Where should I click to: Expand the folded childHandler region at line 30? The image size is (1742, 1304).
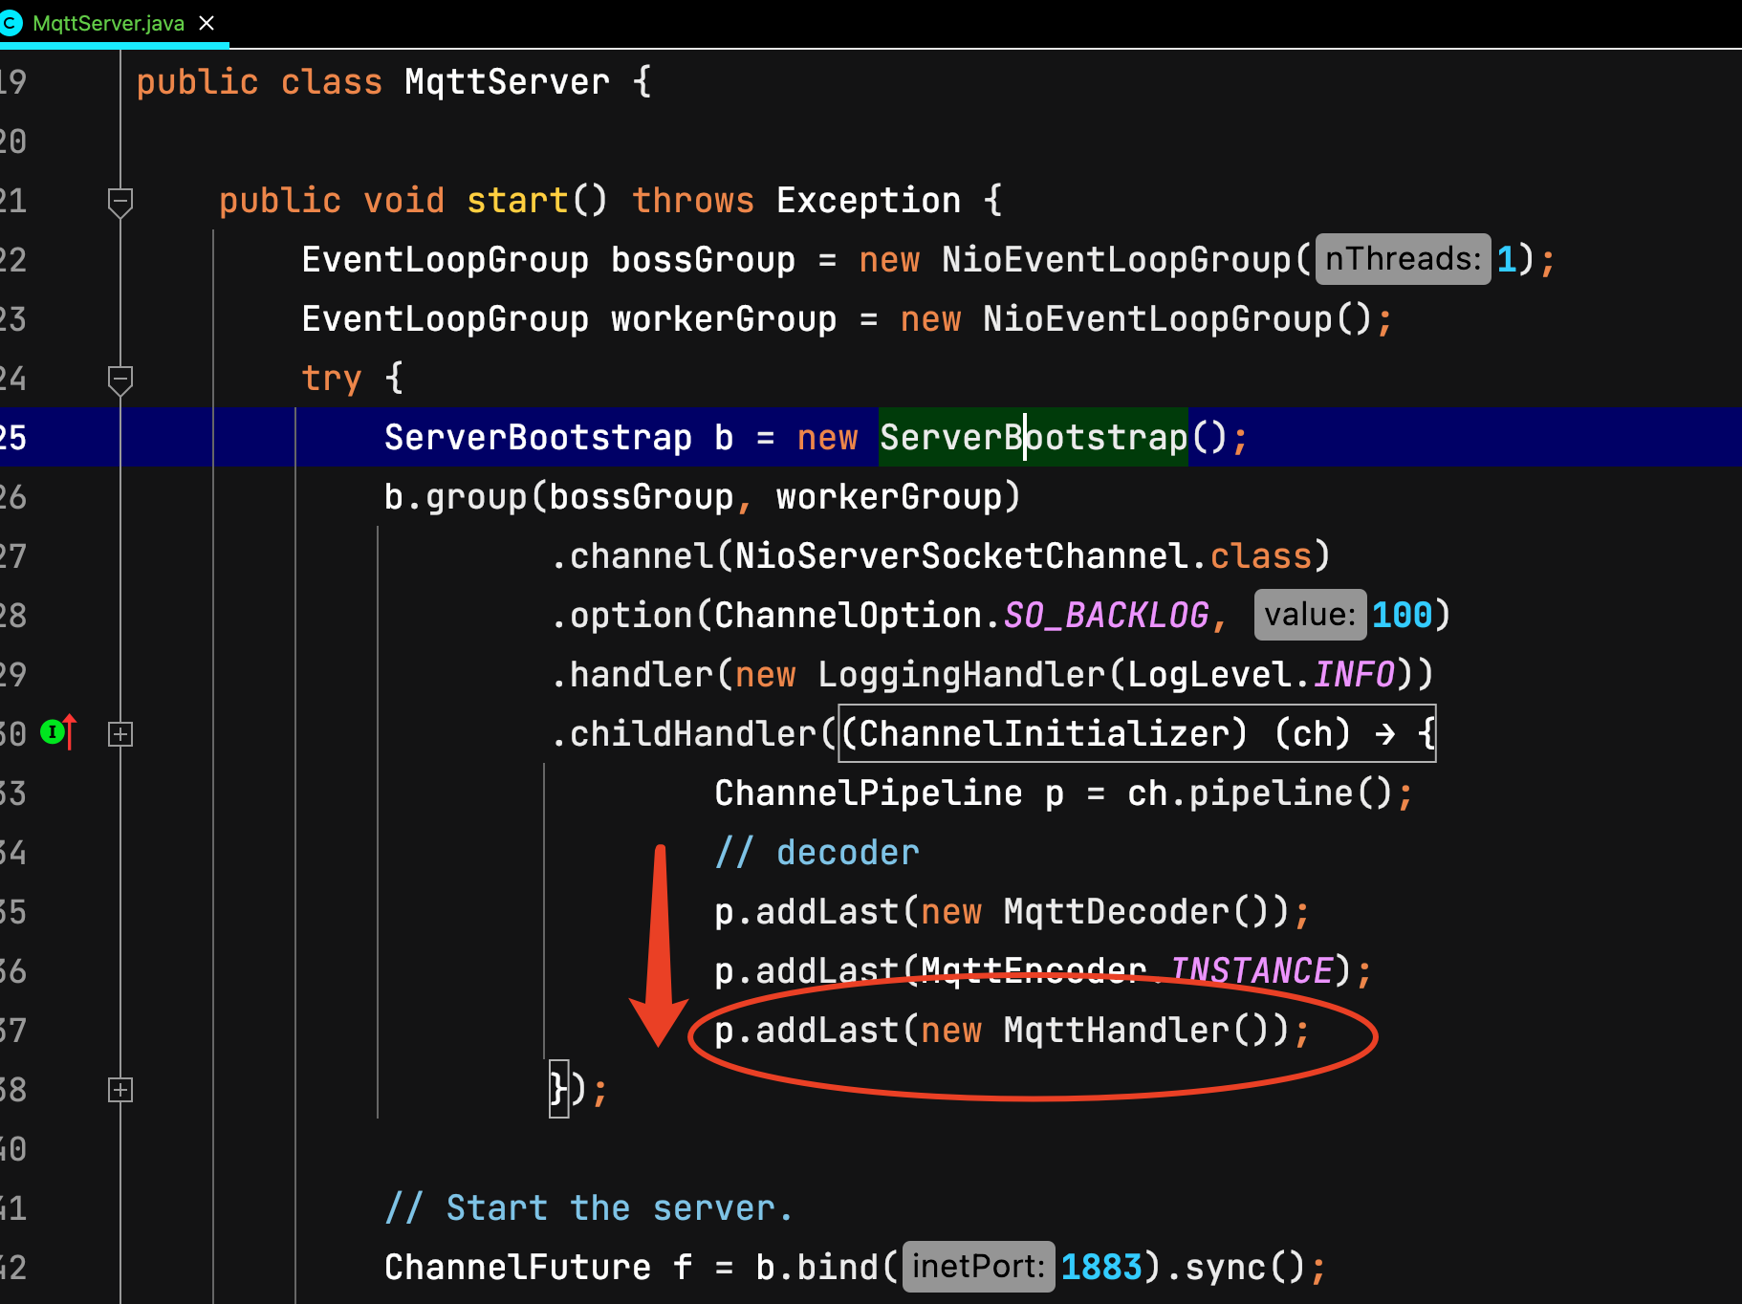pos(120,734)
